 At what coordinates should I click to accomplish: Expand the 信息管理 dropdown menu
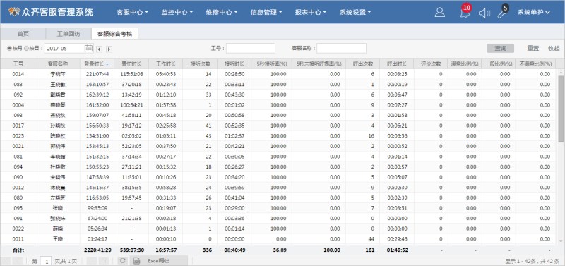point(266,12)
